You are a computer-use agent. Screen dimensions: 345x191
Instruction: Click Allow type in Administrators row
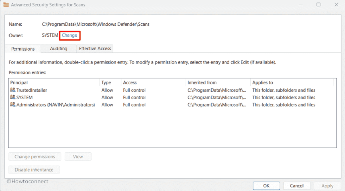click(107, 105)
